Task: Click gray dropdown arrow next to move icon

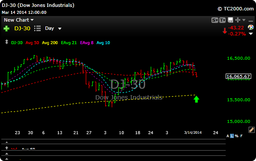Action: (244, 20)
